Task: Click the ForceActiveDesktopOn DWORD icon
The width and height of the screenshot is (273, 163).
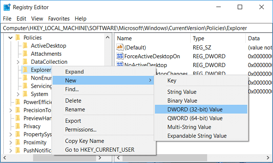Action: 120,56
